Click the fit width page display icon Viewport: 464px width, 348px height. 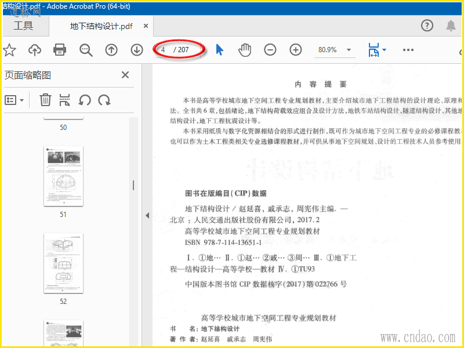pos(374,50)
